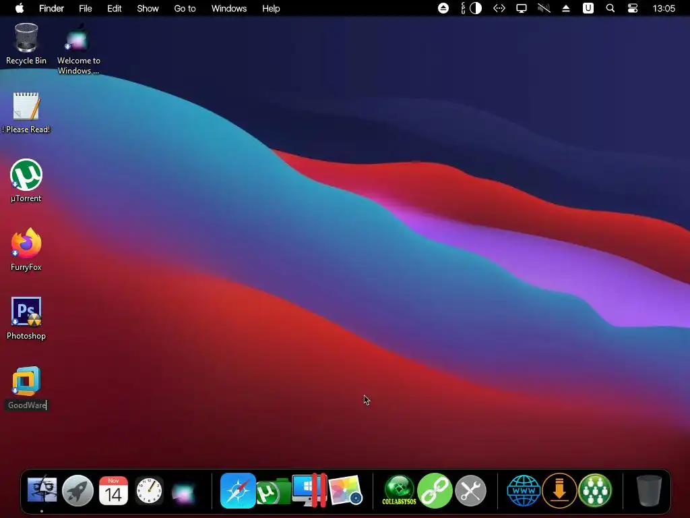Click the CPU meter menu bar icon
Screen dimensions: 690x518
463,8
